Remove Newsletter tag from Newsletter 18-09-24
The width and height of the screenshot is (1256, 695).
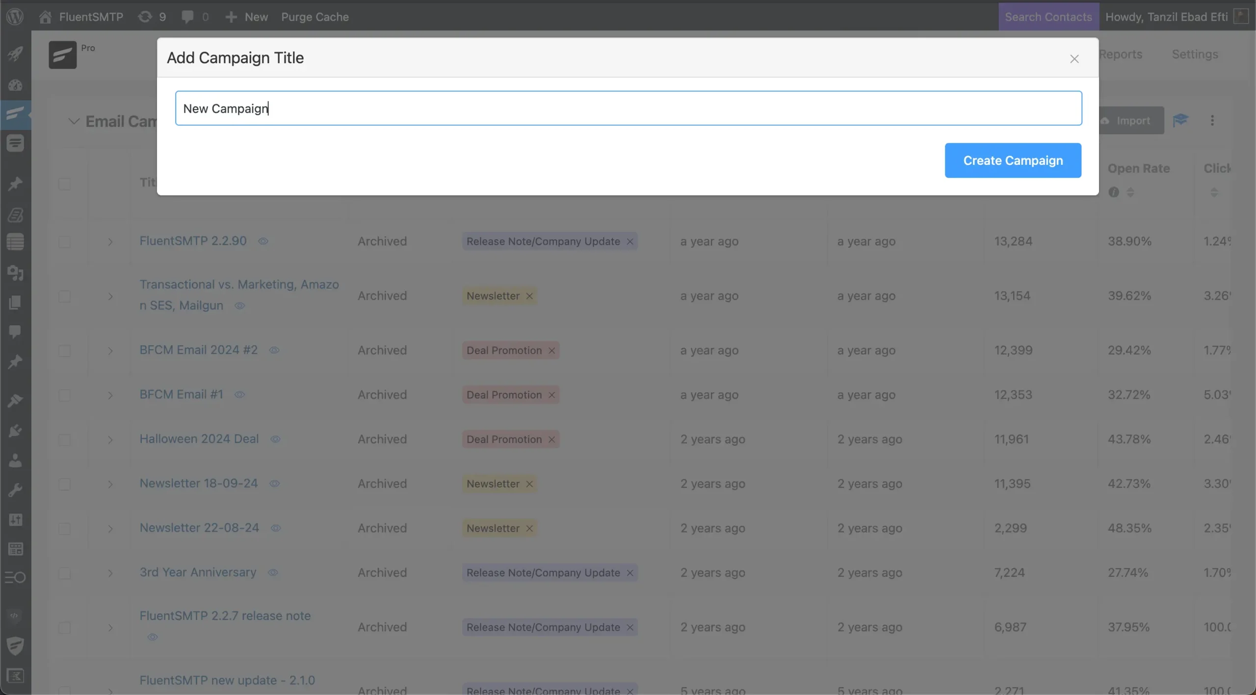coord(529,484)
